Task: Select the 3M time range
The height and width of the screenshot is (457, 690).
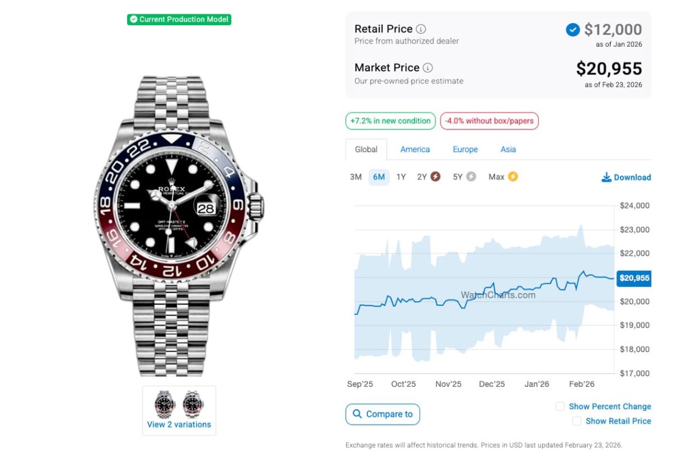Action: point(356,177)
